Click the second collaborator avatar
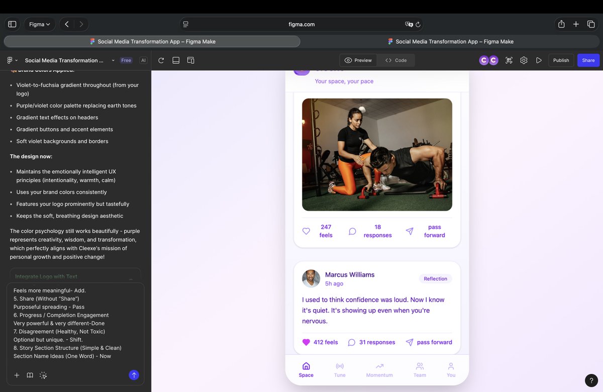Image resolution: width=603 pixels, height=392 pixels. pos(493,60)
